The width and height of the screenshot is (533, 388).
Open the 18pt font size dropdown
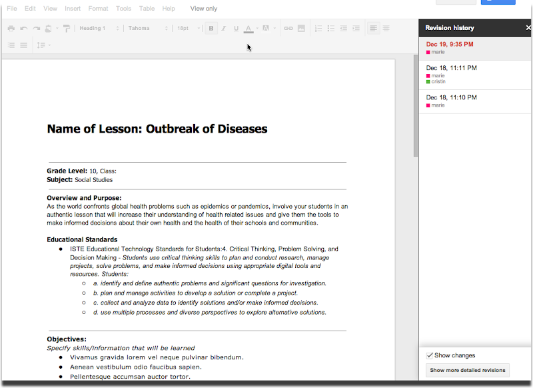click(x=189, y=28)
